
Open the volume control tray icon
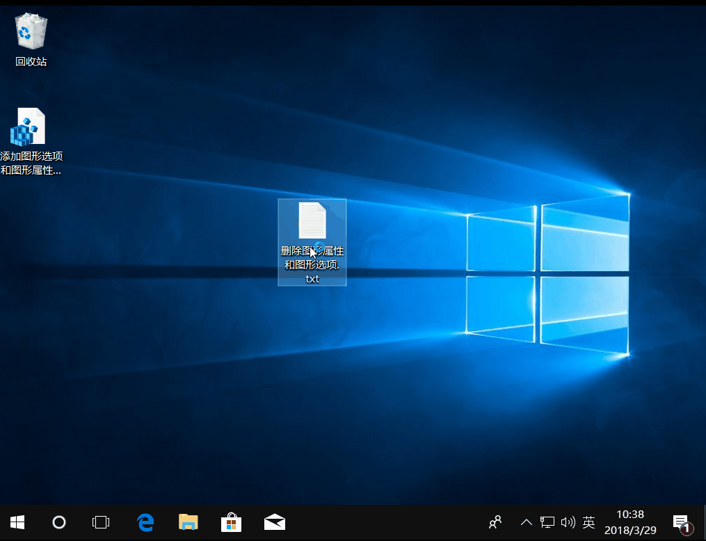coord(568,522)
